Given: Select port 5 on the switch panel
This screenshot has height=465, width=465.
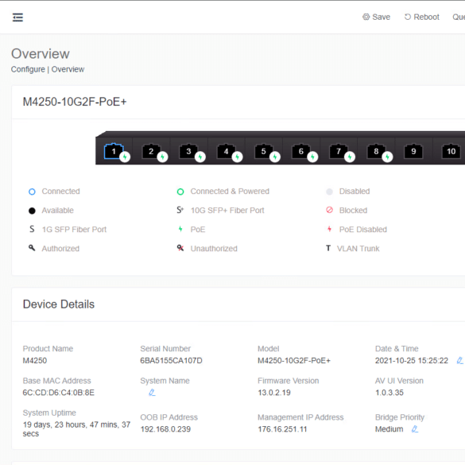Looking at the screenshot, I should [x=263, y=151].
